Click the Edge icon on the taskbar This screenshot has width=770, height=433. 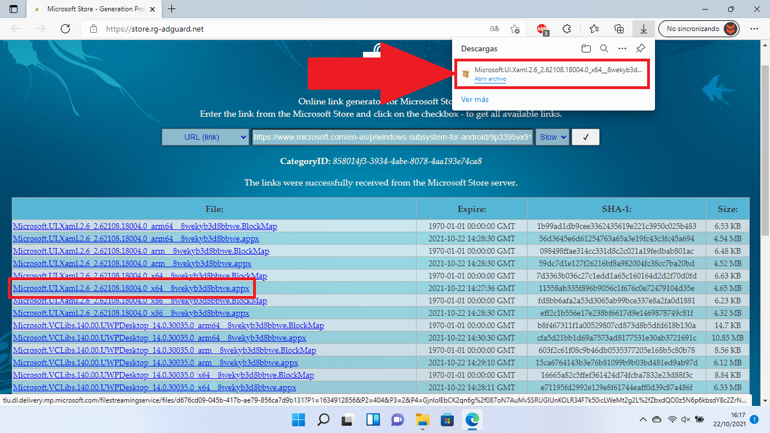472,419
